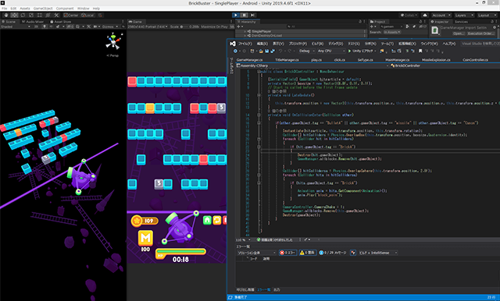Click the Unity attach debug button

pos(362,51)
